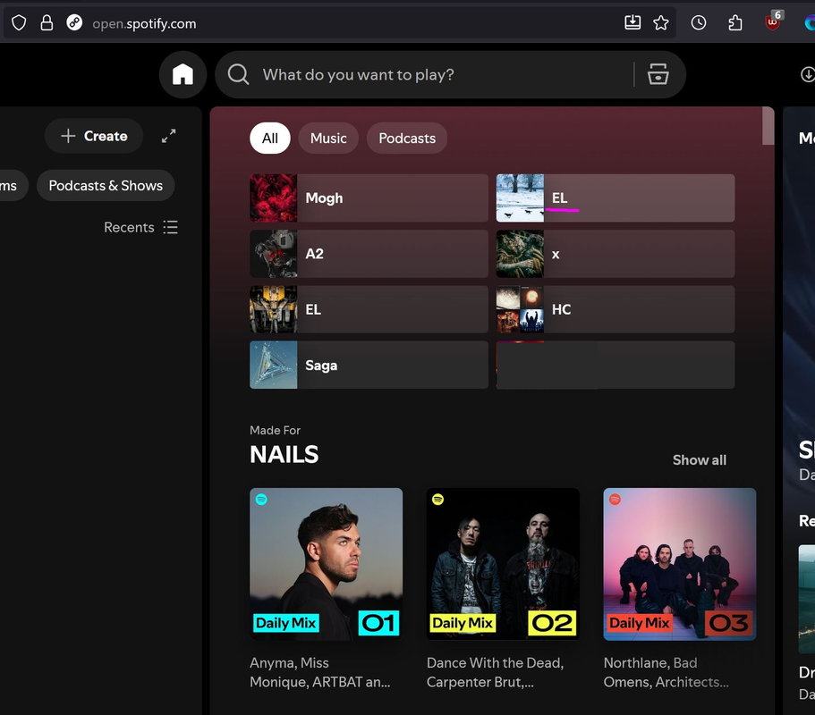Click the Firefox tracking protection shield icon
Image resolution: width=815 pixels, height=715 pixels.
pos(19,23)
